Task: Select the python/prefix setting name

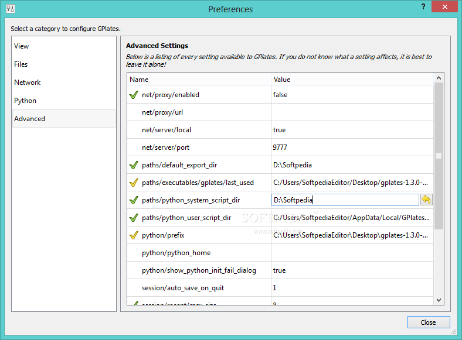Action: point(163,235)
